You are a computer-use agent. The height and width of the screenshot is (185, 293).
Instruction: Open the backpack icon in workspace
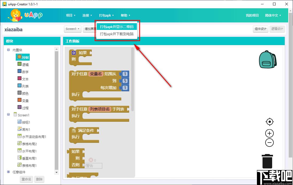click(268, 59)
